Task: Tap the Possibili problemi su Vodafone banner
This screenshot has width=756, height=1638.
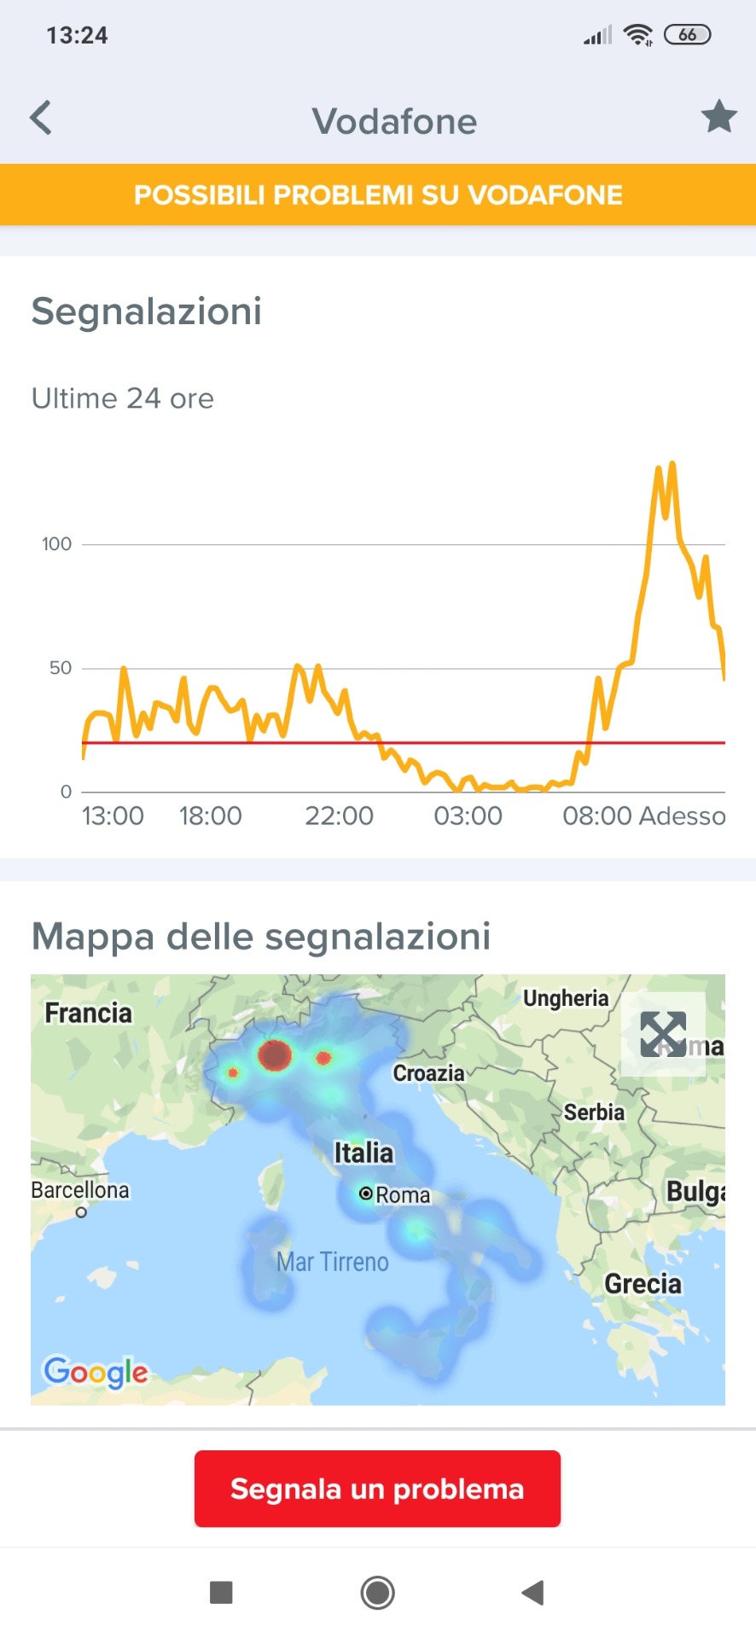Action: point(378,195)
